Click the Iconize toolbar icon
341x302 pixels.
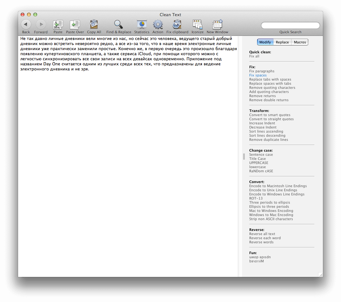197,24
